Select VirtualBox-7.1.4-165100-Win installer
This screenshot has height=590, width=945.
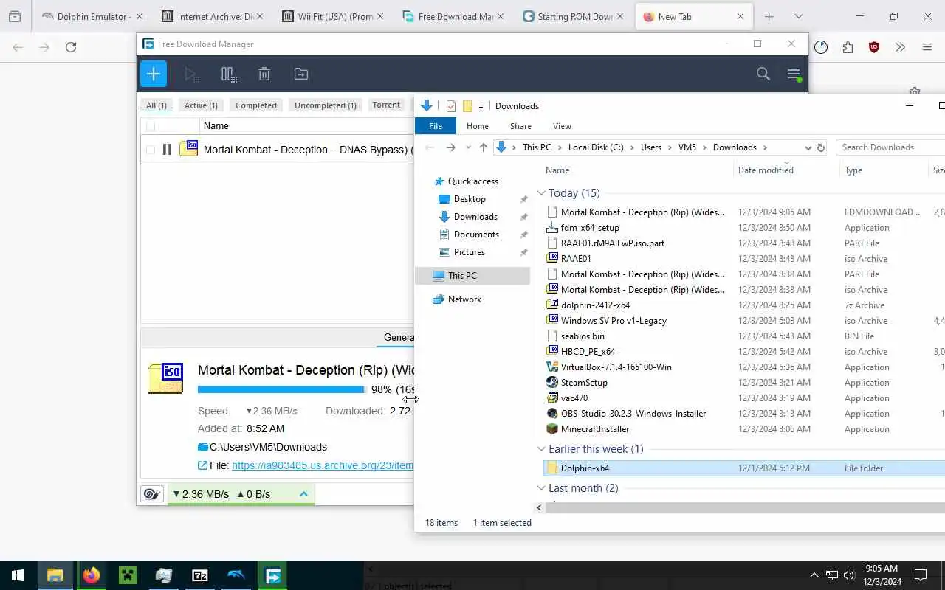[x=616, y=367]
